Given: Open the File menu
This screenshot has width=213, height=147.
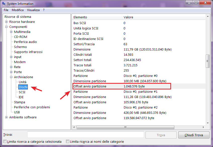Looking at the screenshot, I should coord(6,10).
